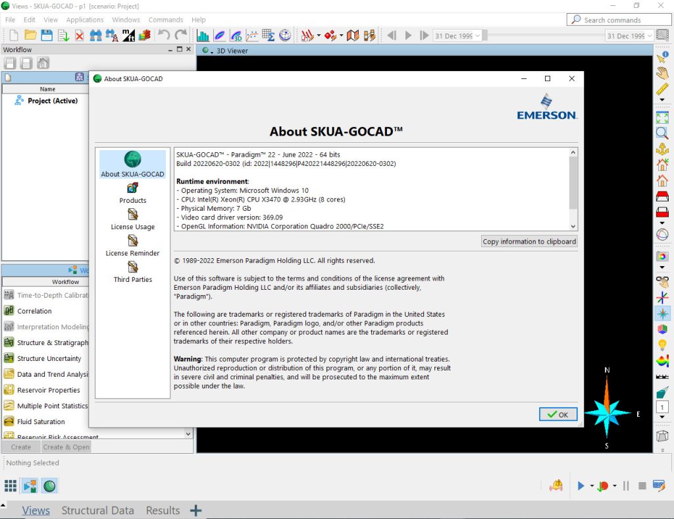Open the Edit menu
This screenshot has height=519, width=674.
(x=29, y=20)
